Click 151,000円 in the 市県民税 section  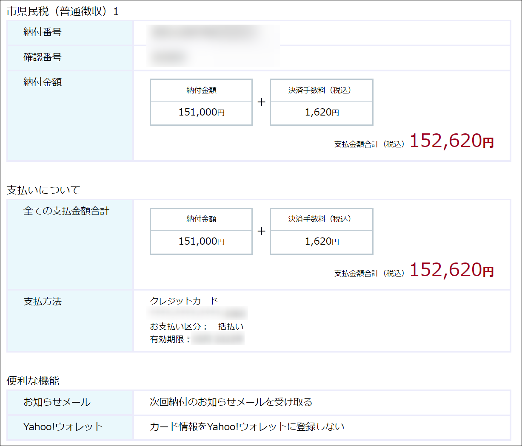click(x=201, y=113)
